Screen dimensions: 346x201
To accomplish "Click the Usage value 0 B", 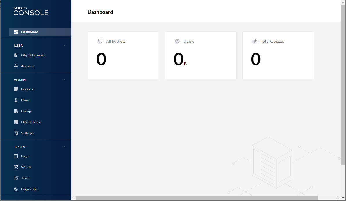I will pos(180,59).
